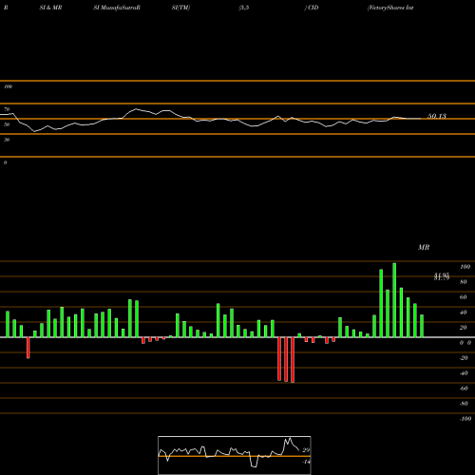Click the 100 label on the MR axis
Screen dimensions: 475x475
[465, 267]
